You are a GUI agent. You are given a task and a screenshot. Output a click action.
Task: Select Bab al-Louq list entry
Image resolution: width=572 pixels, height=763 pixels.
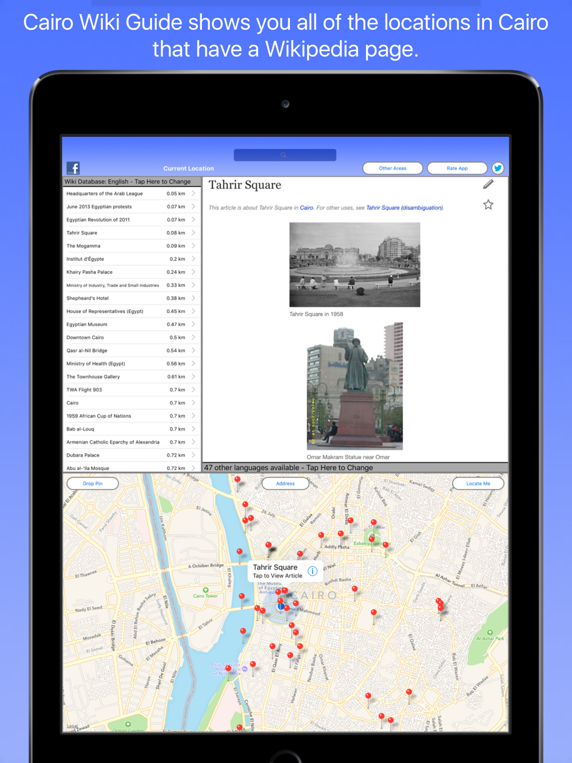click(x=132, y=429)
